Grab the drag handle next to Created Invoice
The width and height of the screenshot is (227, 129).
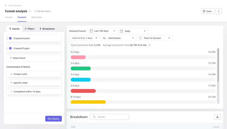[x=7, y=38]
